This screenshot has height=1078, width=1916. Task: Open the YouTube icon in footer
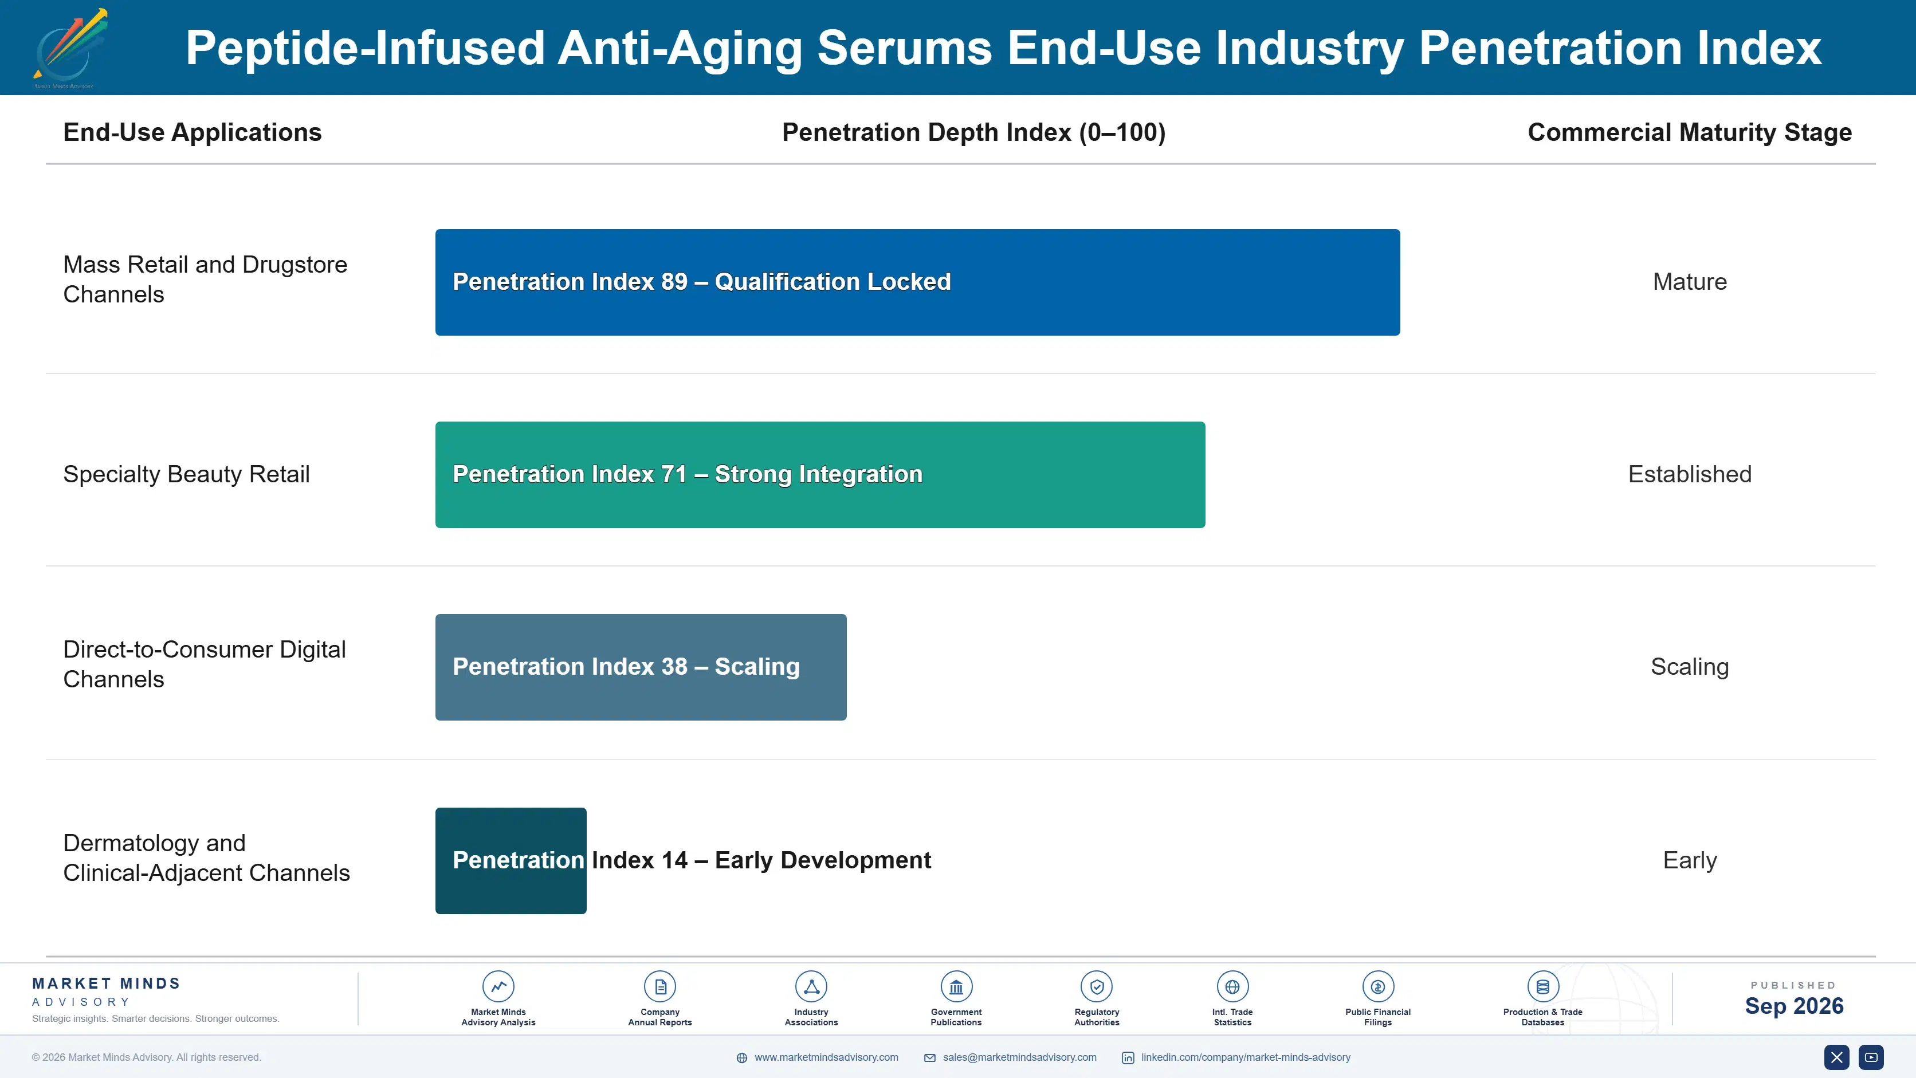(x=1871, y=1057)
